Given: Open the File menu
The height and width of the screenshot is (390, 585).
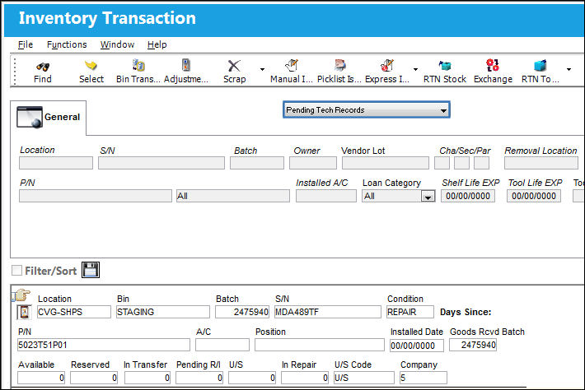Looking at the screenshot, I should [26, 44].
